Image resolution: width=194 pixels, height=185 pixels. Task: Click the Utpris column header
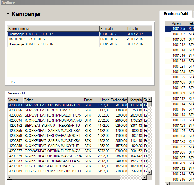click(103, 100)
